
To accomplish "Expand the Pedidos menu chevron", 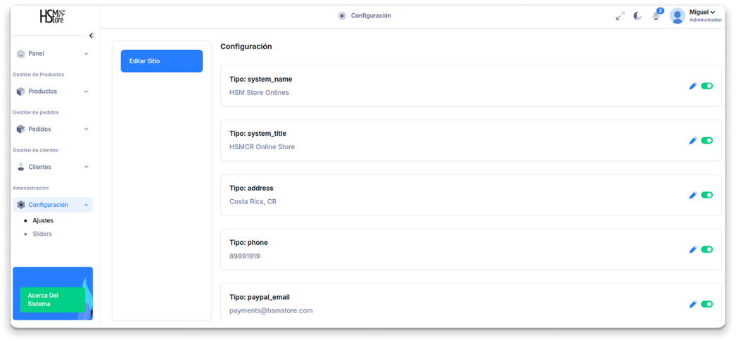I will [86, 129].
